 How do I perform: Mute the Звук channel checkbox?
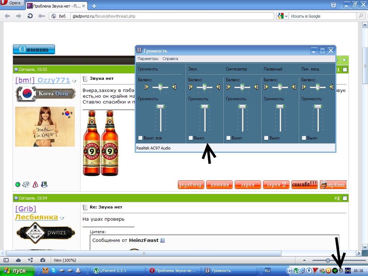pos(191,138)
